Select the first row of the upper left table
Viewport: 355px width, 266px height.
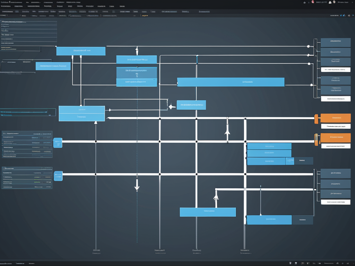[27, 133]
